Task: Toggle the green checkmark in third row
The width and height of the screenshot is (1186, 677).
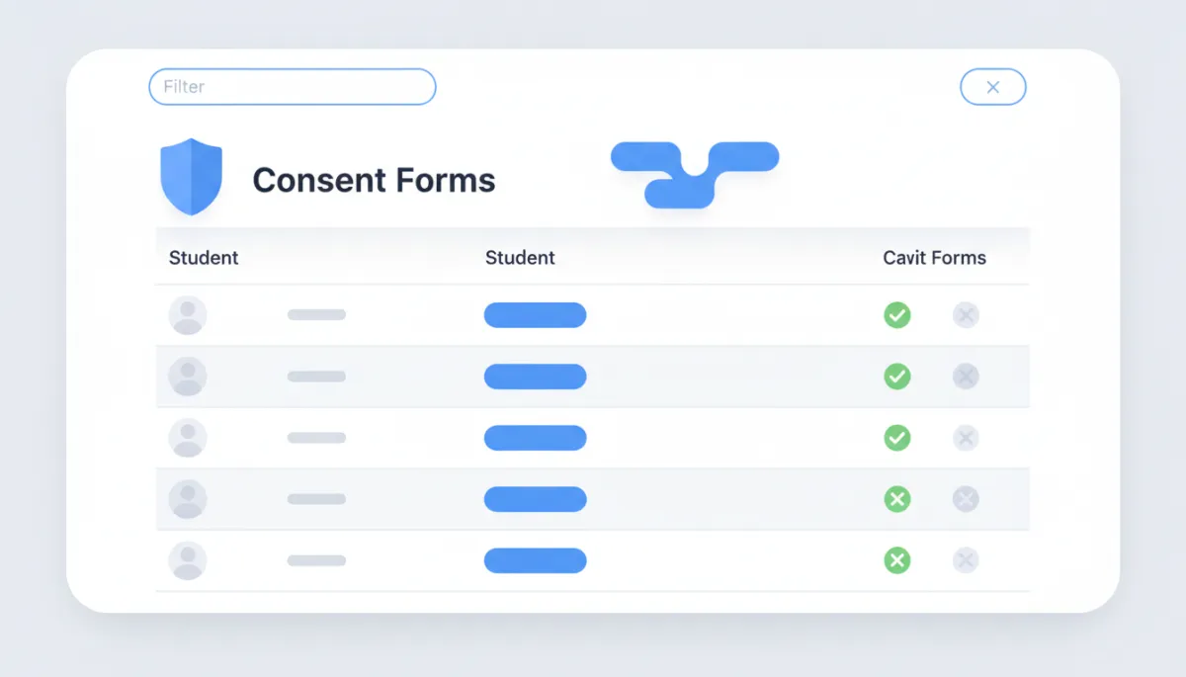Action: 896,438
